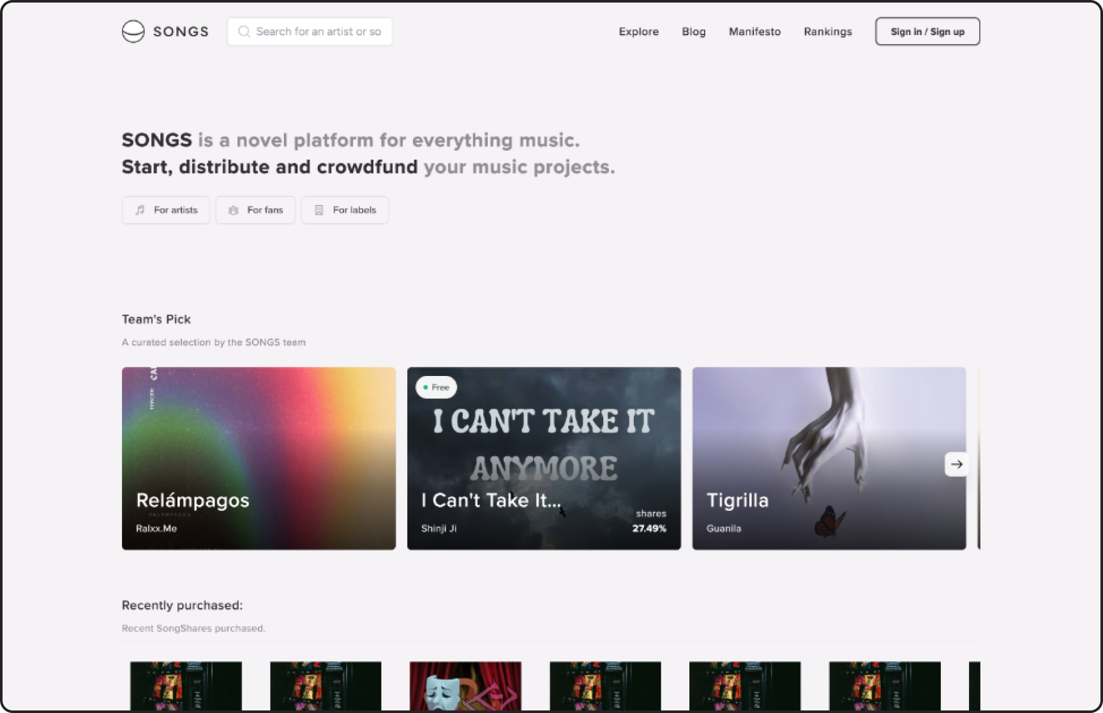This screenshot has width=1103, height=713.
Task: Click the Ralxx.Me artist name
Action: pos(156,529)
